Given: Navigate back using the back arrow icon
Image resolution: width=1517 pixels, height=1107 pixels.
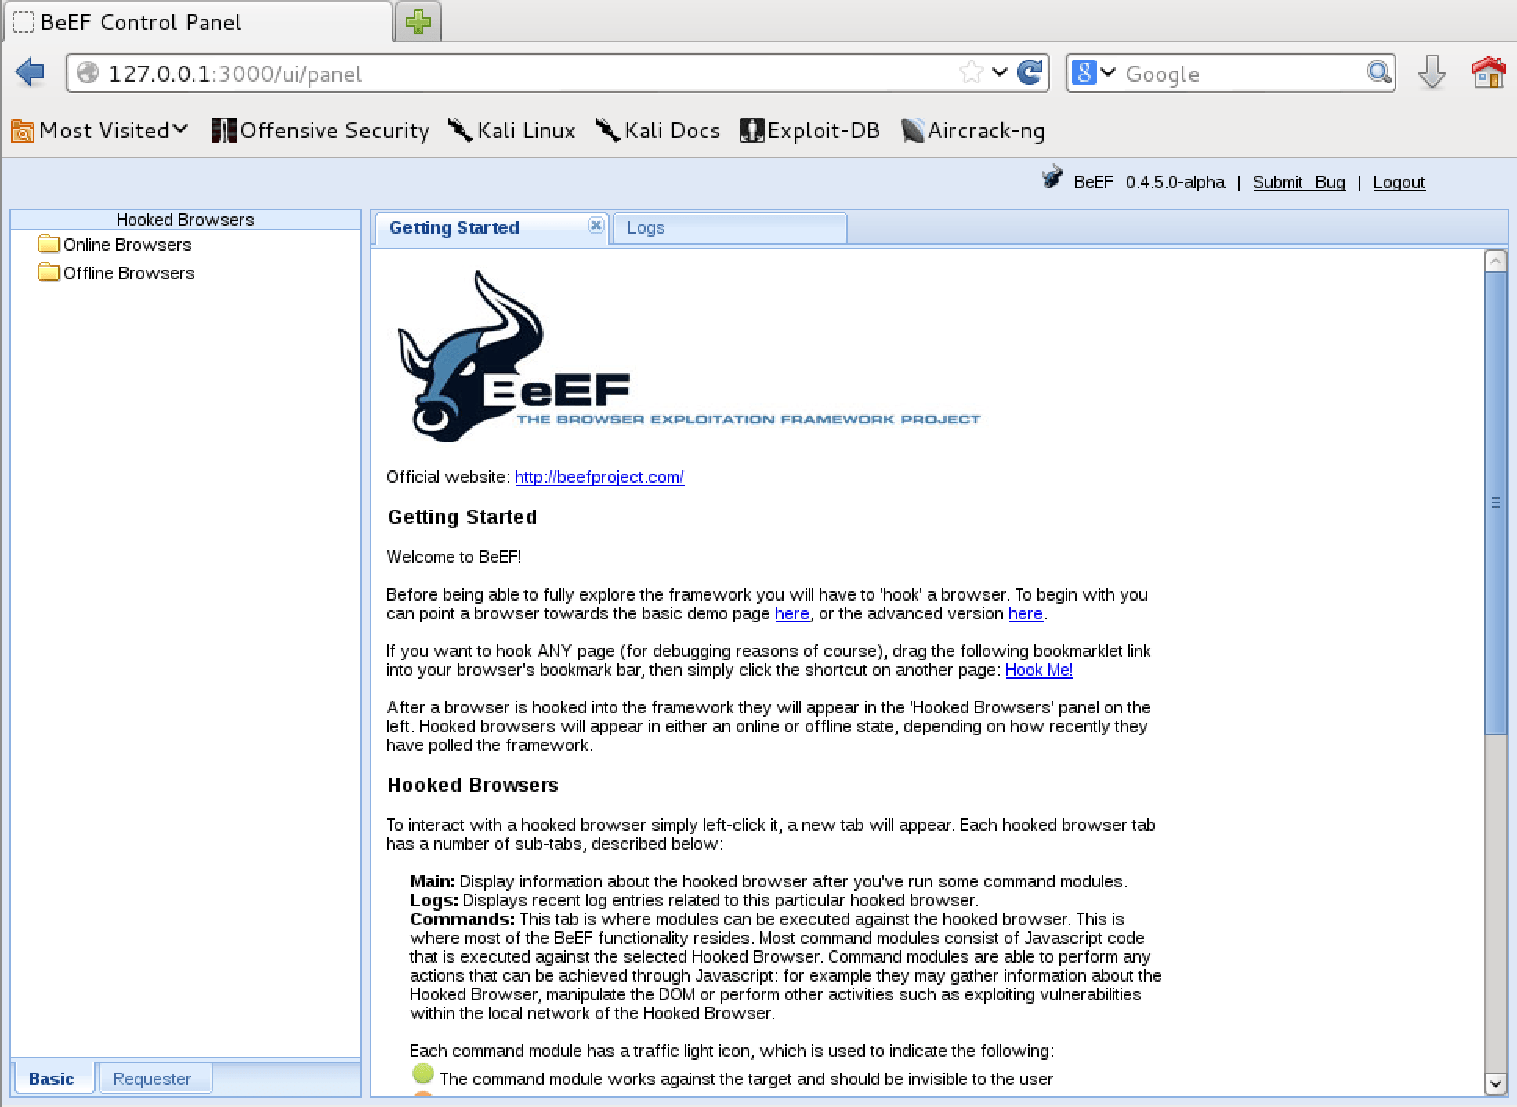Looking at the screenshot, I should coord(30,72).
